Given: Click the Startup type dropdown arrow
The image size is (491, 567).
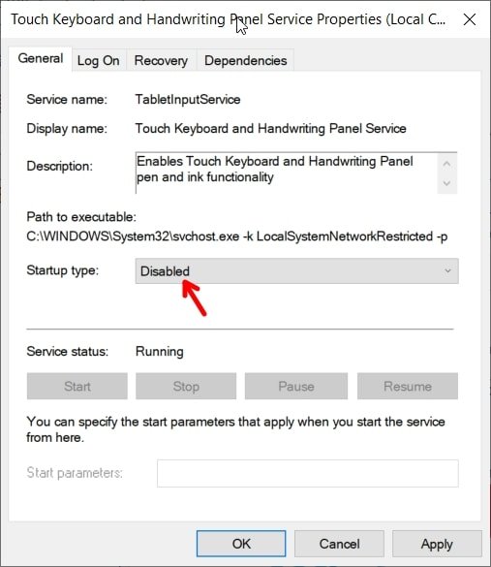Looking at the screenshot, I should point(447,270).
